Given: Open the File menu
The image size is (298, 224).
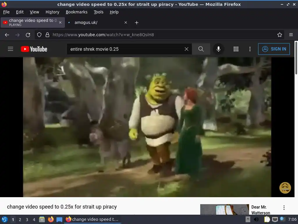Looking at the screenshot, I should [6, 12].
